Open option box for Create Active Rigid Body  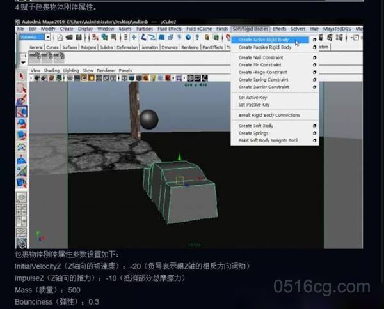[x=314, y=40]
